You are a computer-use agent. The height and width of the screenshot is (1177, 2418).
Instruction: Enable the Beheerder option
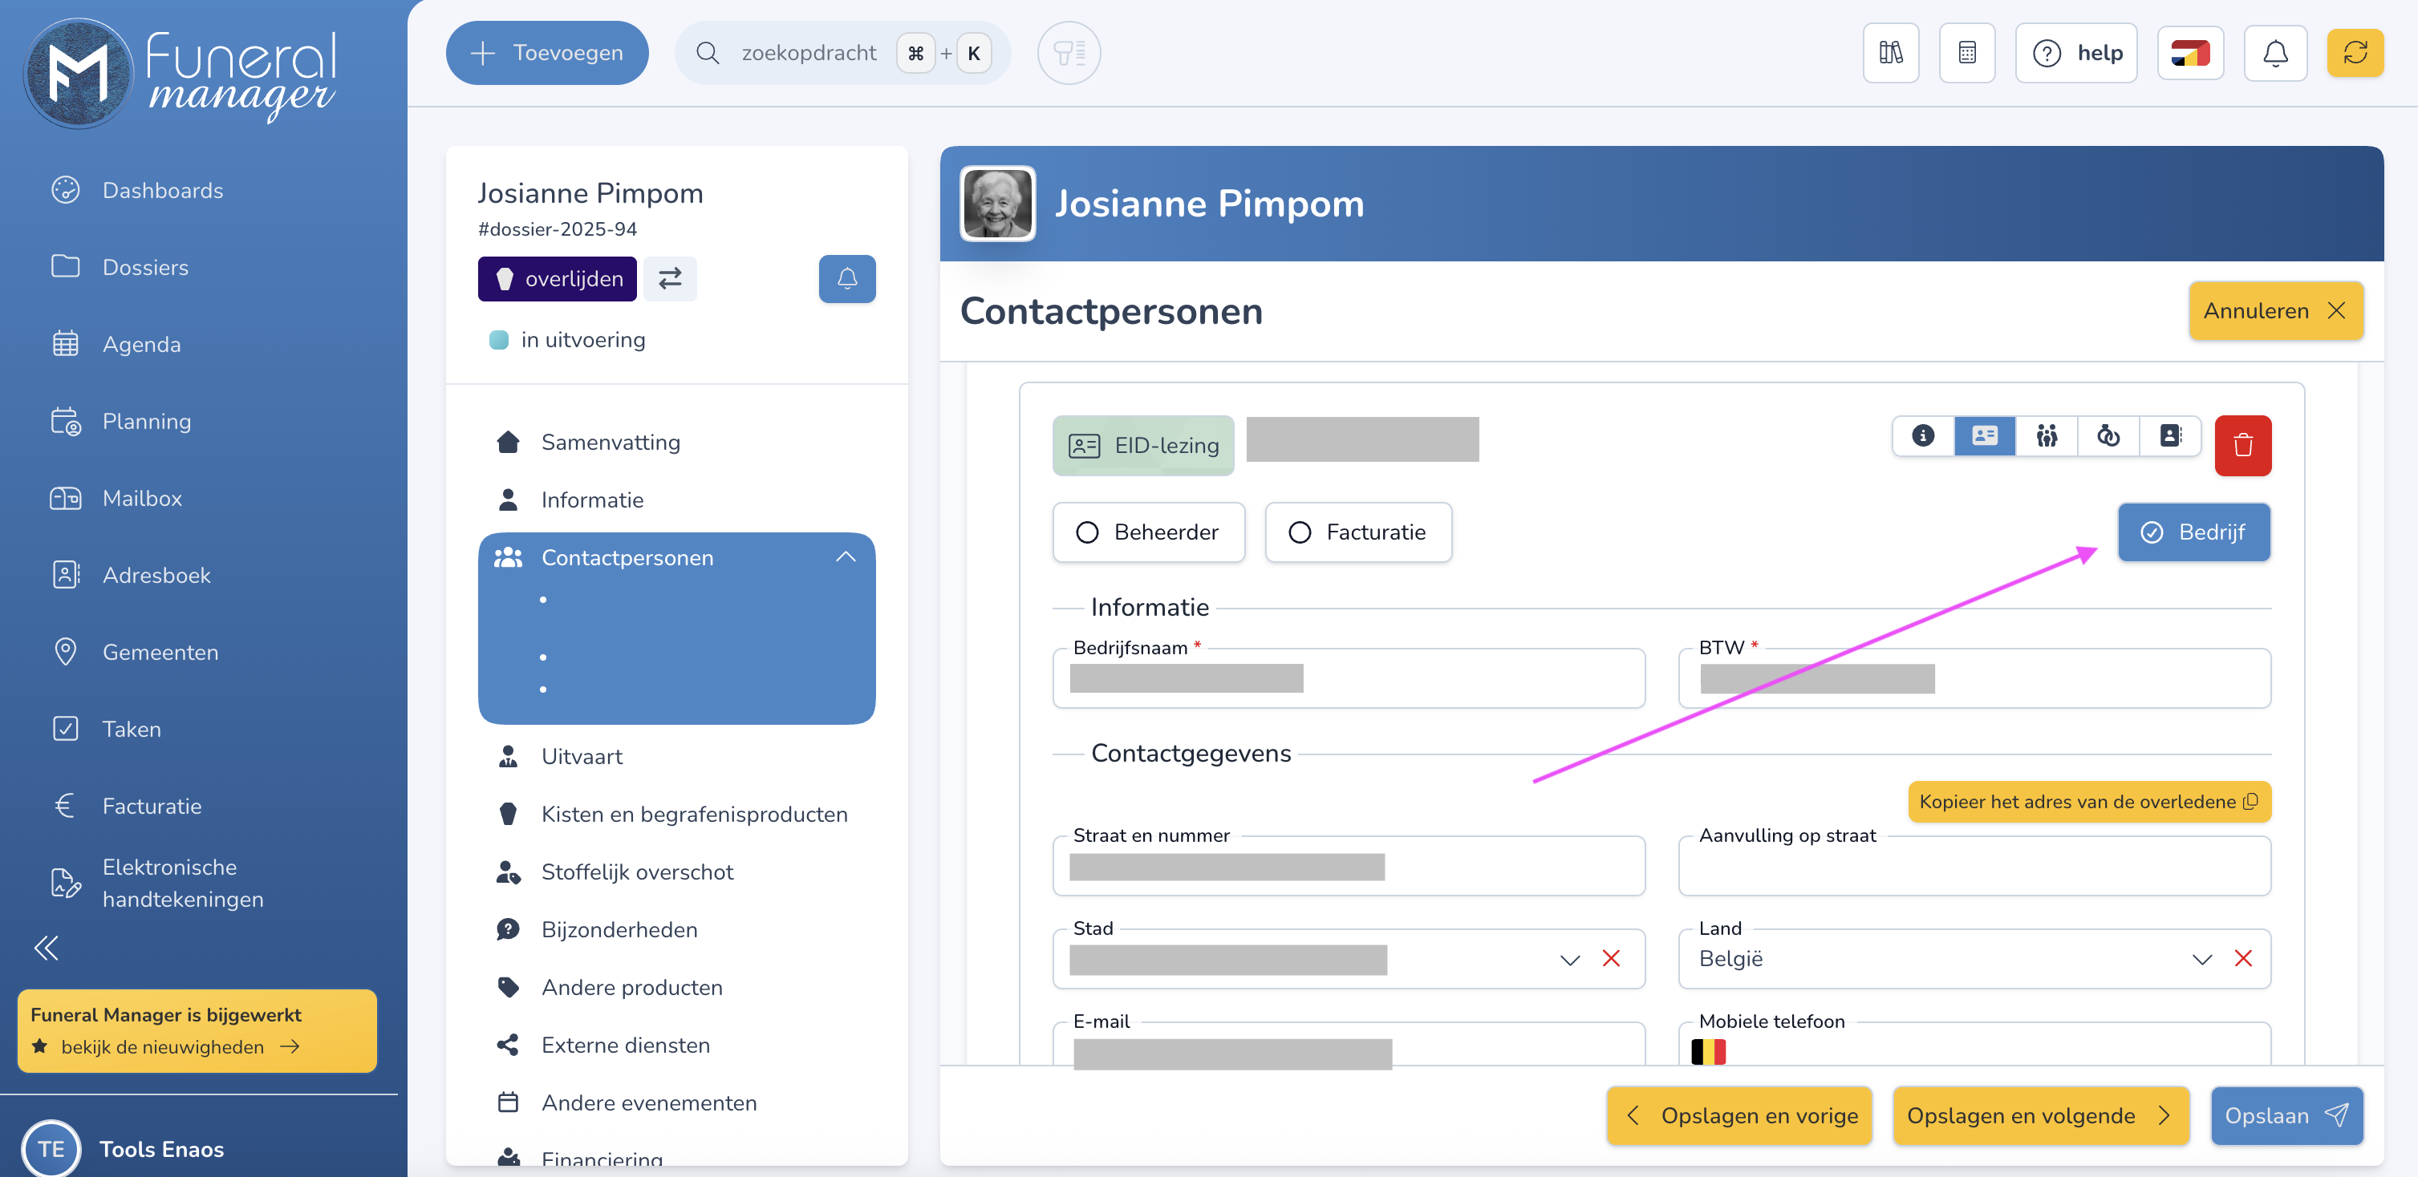(x=1148, y=532)
